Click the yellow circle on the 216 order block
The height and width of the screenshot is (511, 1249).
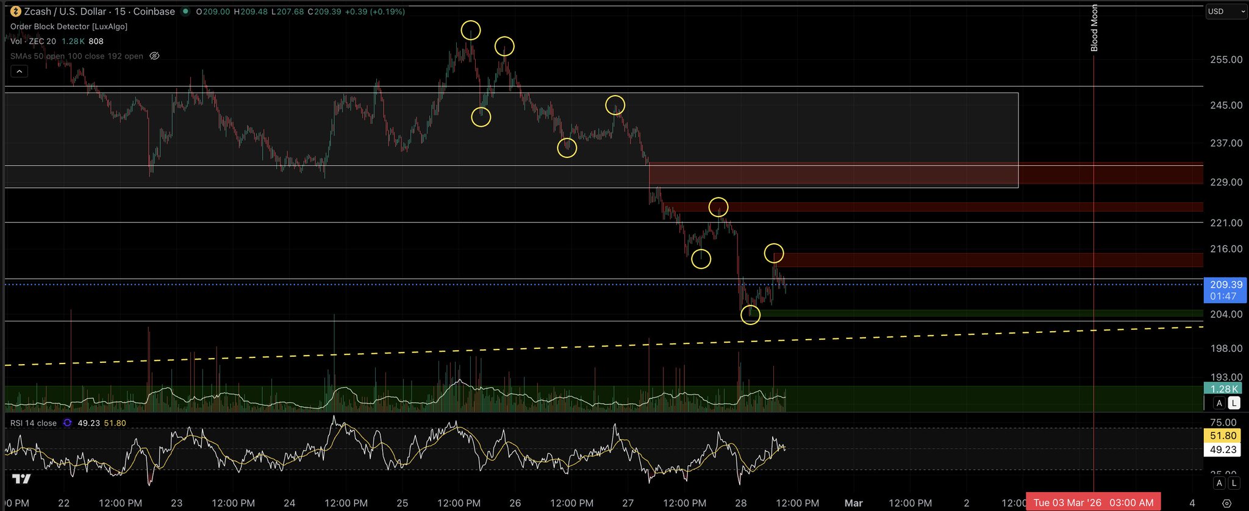click(x=774, y=253)
